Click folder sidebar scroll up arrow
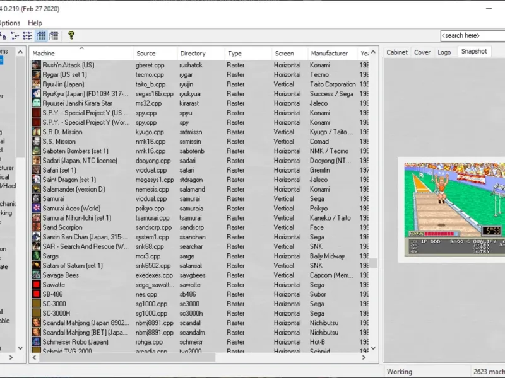Viewport: 505px width, 378px height. point(20,52)
